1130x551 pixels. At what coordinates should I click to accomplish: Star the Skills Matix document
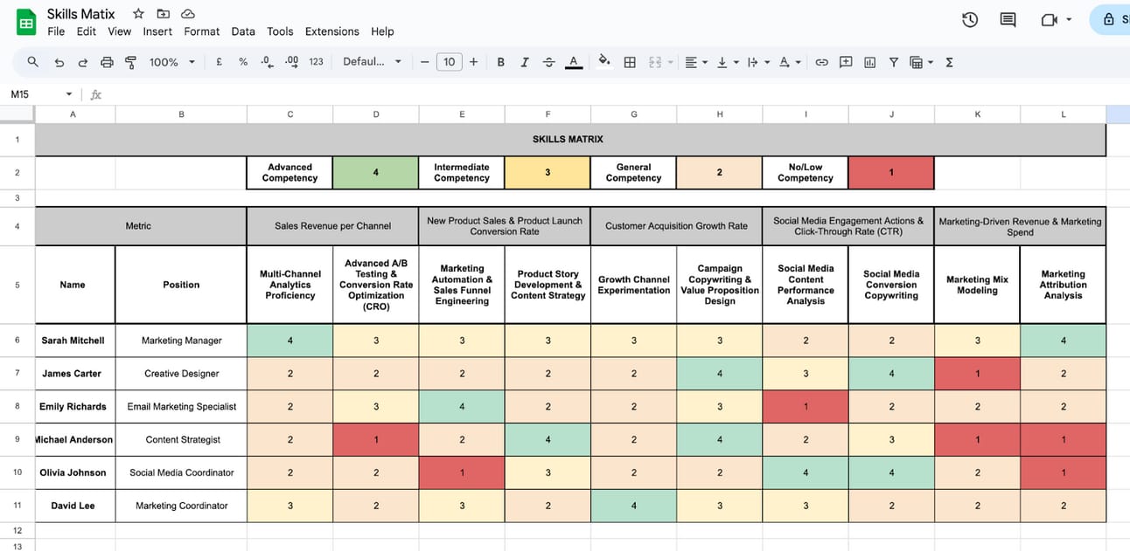tap(138, 14)
